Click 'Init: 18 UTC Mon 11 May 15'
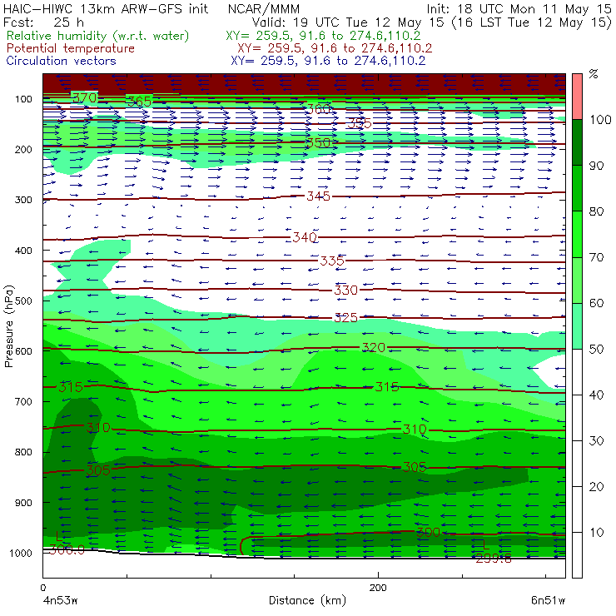616x616 pixels. click(x=519, y=9)
